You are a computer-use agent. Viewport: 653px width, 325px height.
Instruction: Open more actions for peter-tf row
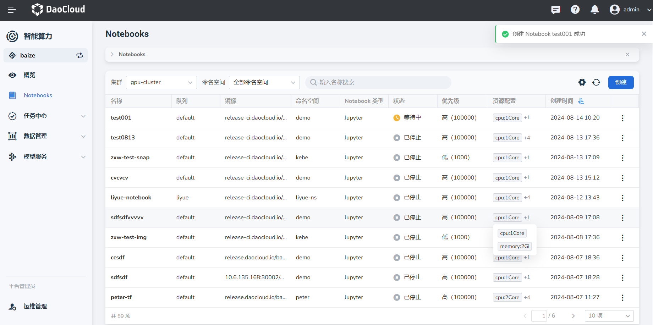click(x=622, y=298)
